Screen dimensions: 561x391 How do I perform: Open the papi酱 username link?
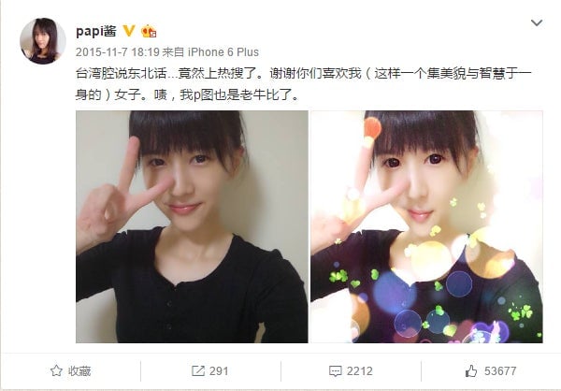pyautogui.click(x=96, y=31)
